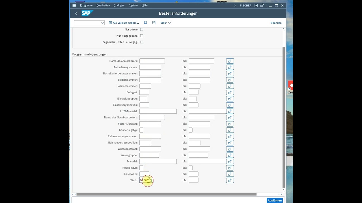Expand the Mehr menu
362x203 pixels.
point(165,23)
